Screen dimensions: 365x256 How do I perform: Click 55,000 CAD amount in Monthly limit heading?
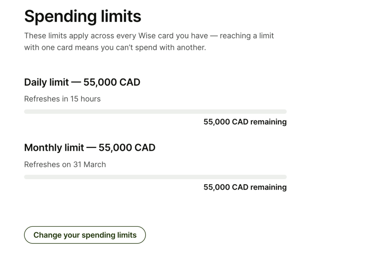[127, 148]
